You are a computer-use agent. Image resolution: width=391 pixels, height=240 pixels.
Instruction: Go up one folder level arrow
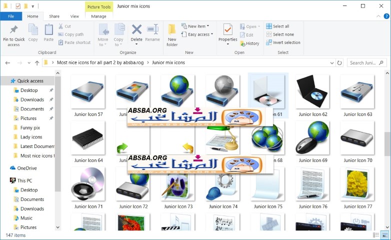point(37,63)
